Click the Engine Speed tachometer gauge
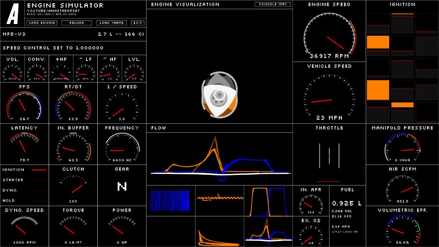Screen dimensions: 439x247 [x=329, y=35]
